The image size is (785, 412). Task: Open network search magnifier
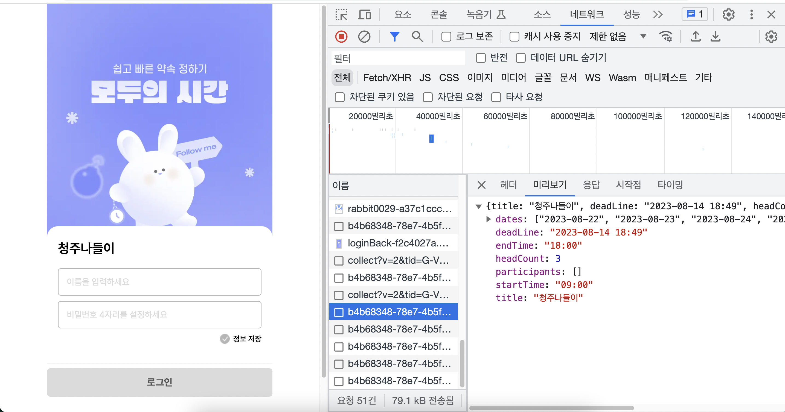[417, 37]
